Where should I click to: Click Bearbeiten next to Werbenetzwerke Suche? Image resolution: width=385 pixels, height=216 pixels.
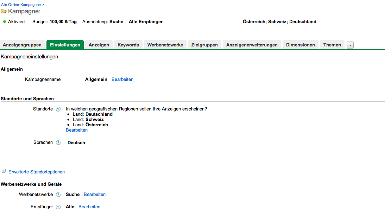coord(95,195)
